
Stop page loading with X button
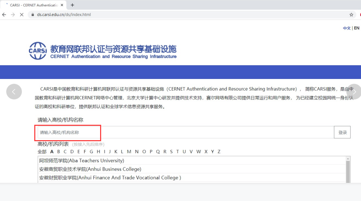coord(22,15)
